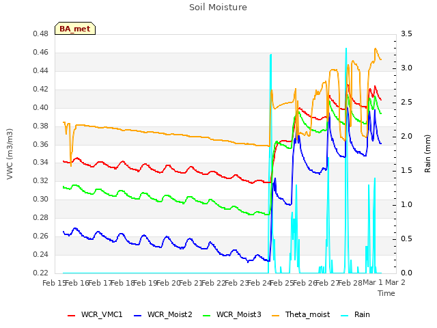The height and width of the screenshot is (328, 437).
Task: Click the 0.22 left axis tick label
Action: (x=40, y=273)
